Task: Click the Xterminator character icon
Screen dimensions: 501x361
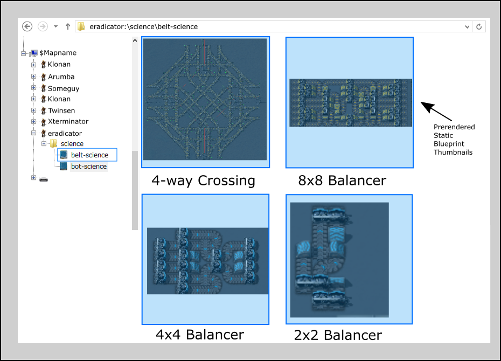Action: 44,122
